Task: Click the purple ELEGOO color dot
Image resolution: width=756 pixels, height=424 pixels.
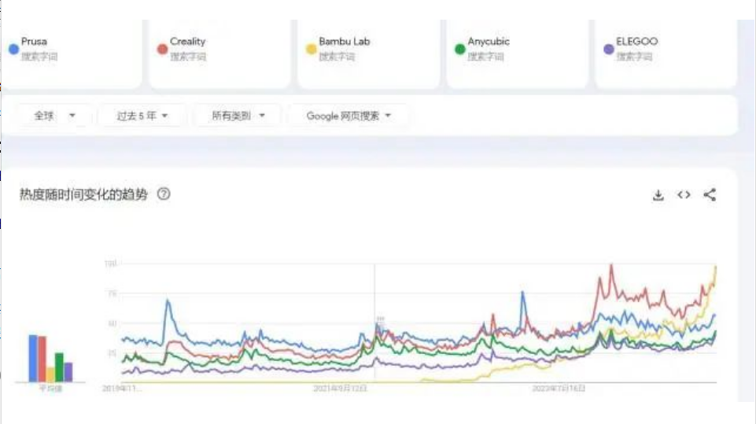Action: pyautogui.click(x=609, y=49)
